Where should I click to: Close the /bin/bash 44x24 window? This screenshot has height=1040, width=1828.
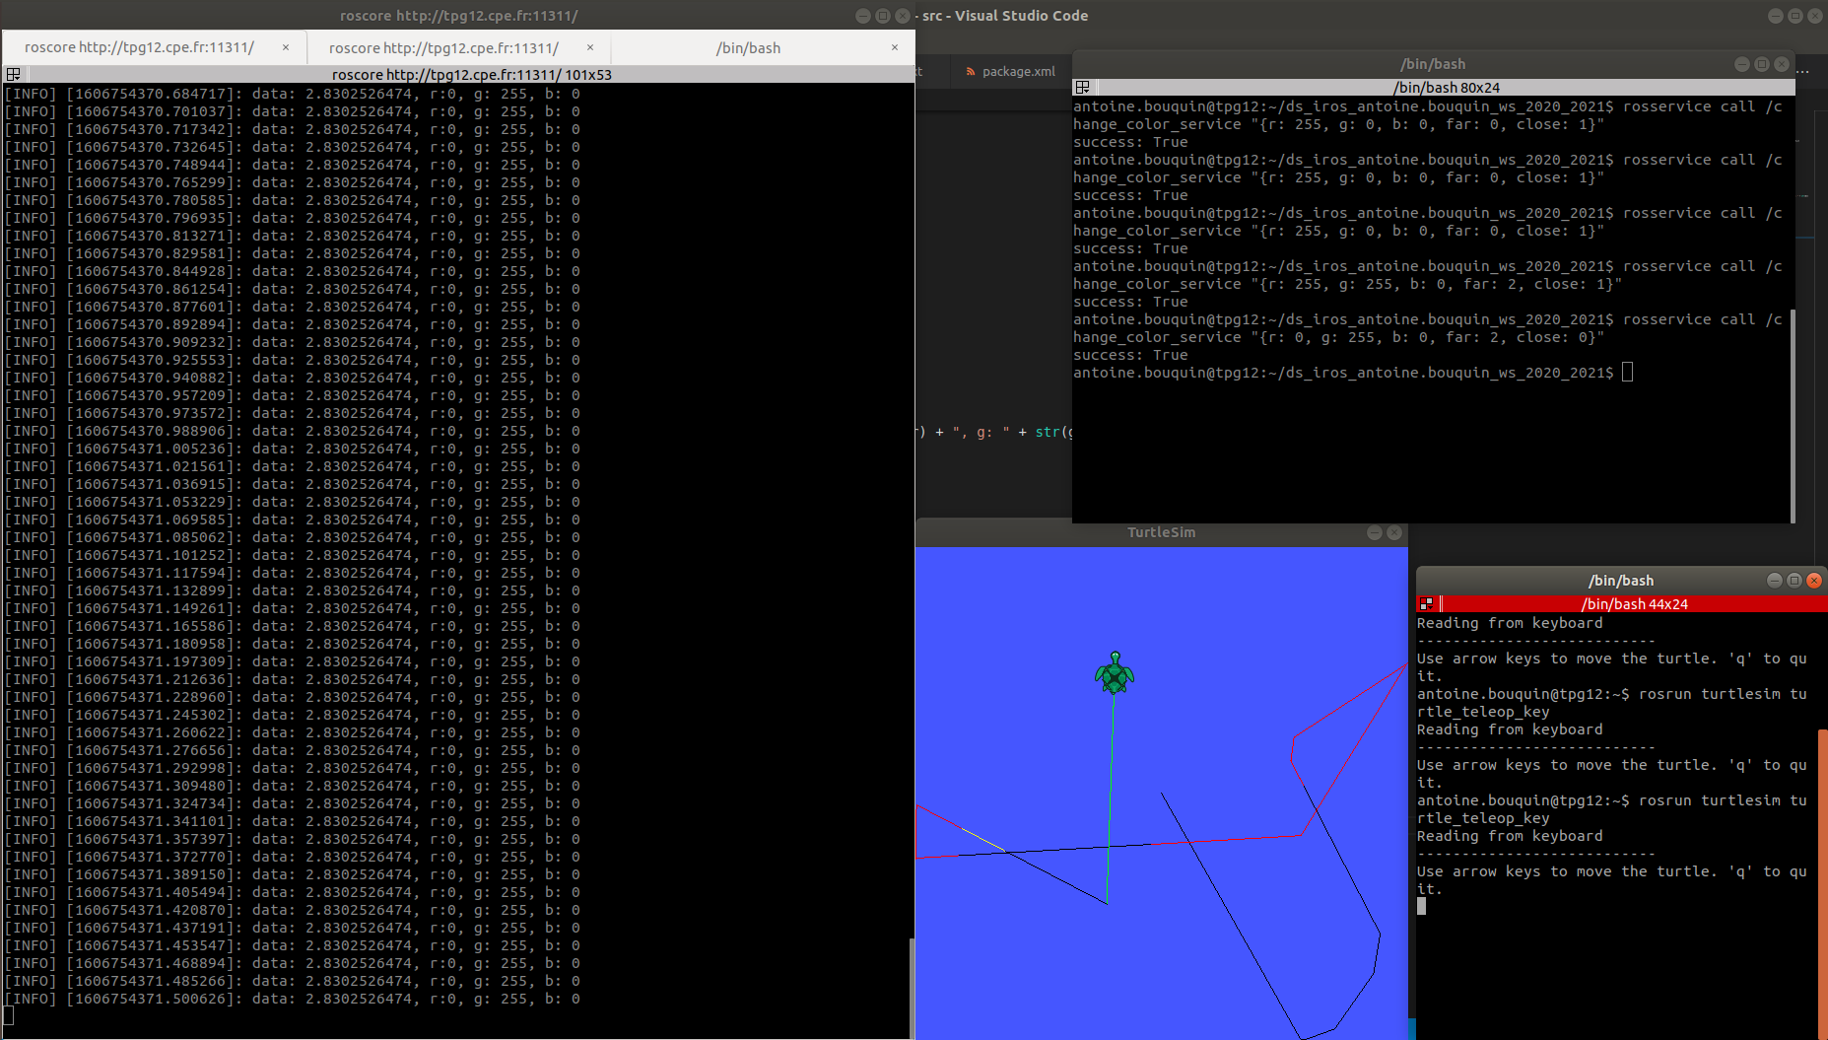point(1814,581)
